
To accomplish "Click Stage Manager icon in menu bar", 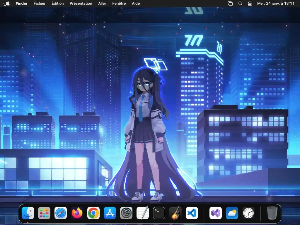I will [230, 4].
